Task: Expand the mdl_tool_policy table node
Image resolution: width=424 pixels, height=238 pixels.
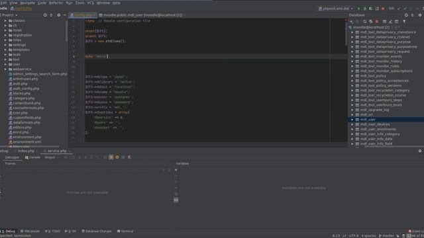Action: [x=352, y=76]
